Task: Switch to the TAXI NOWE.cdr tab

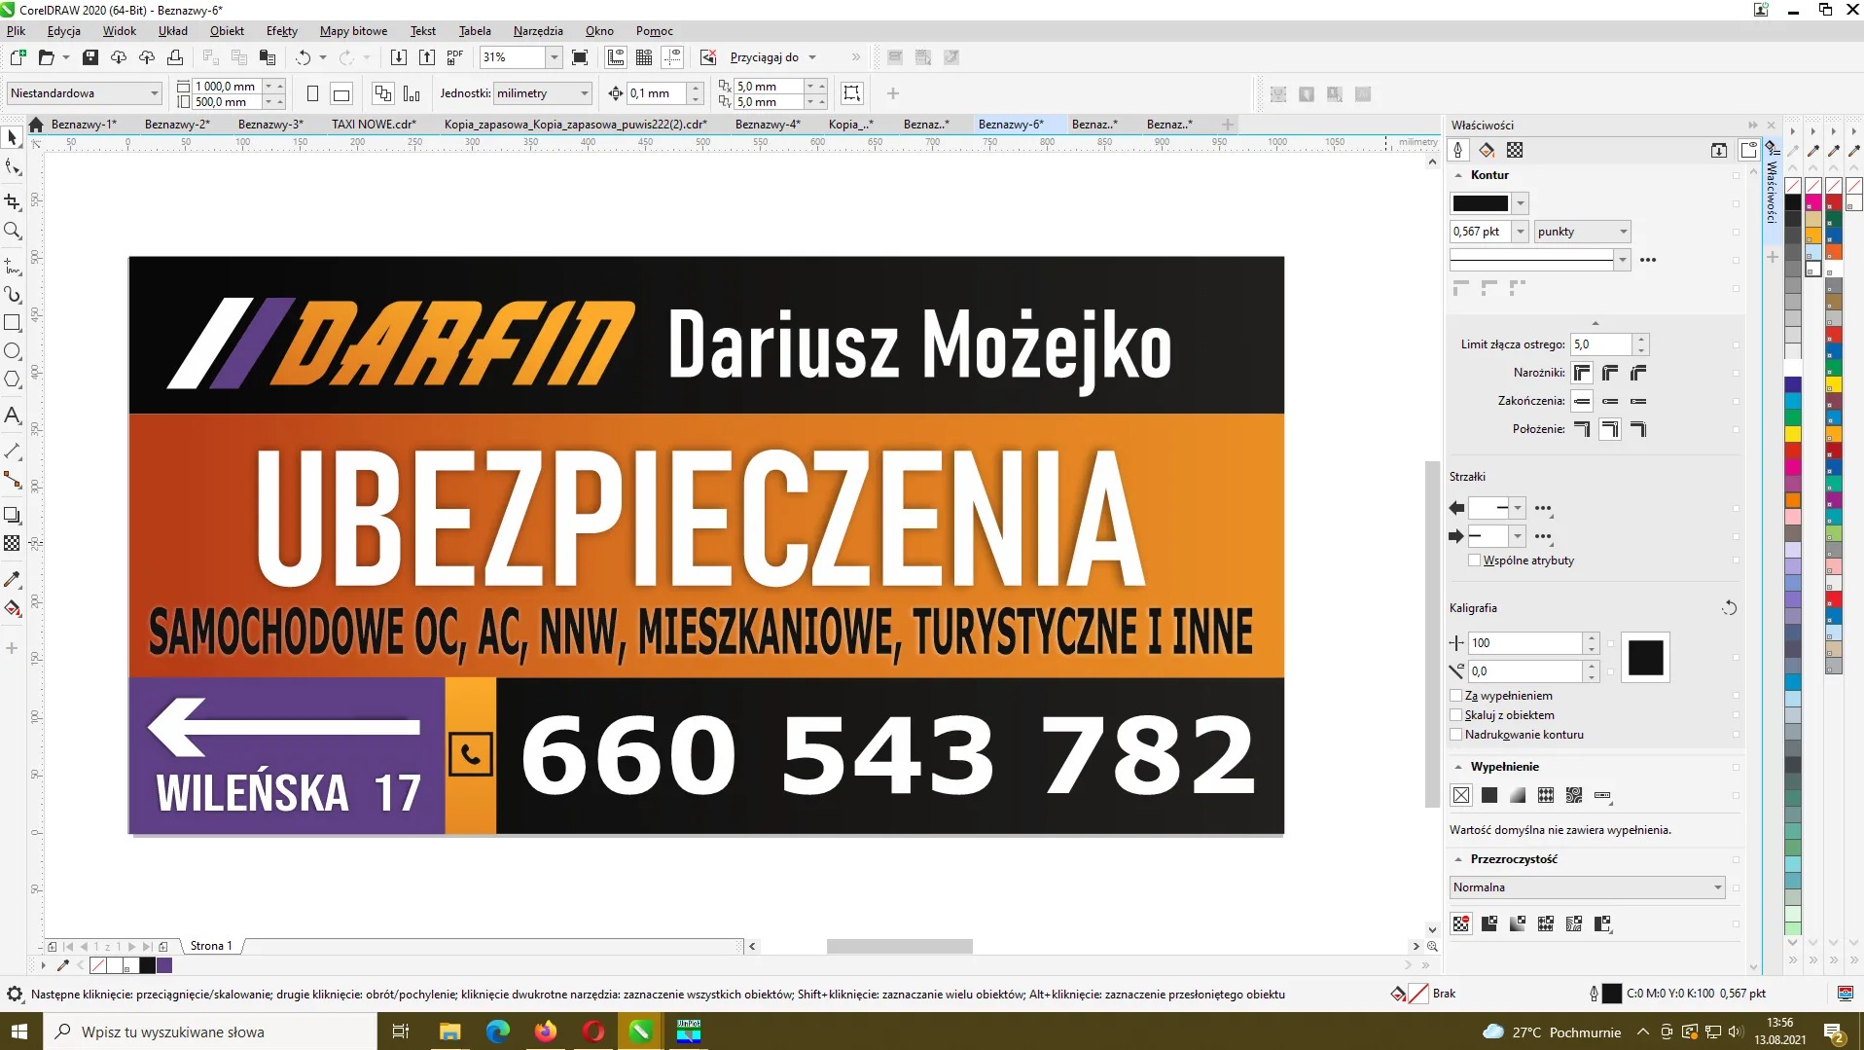Action: pyautogui.click(x=373, y=124)
